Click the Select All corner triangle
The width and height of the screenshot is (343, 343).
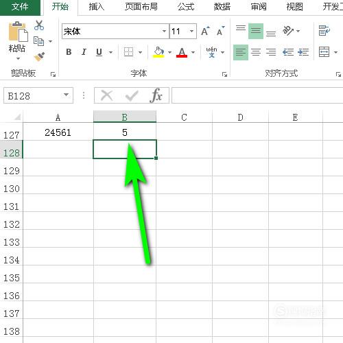pyautogui.click(x=17, y=117)
